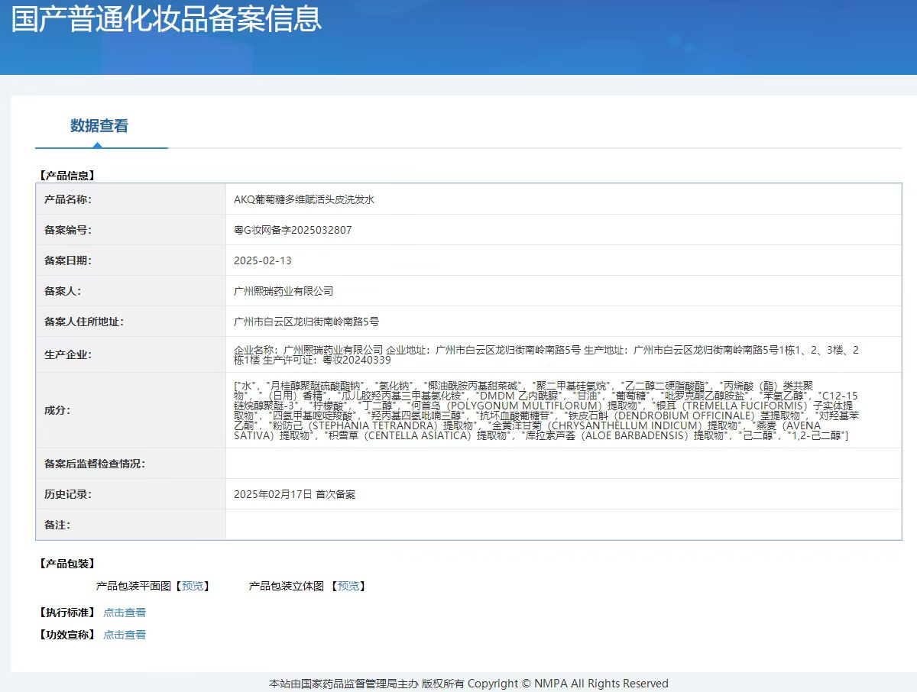Click the empty 备注 cell
917x692 pixels.
tap(562, 525)
